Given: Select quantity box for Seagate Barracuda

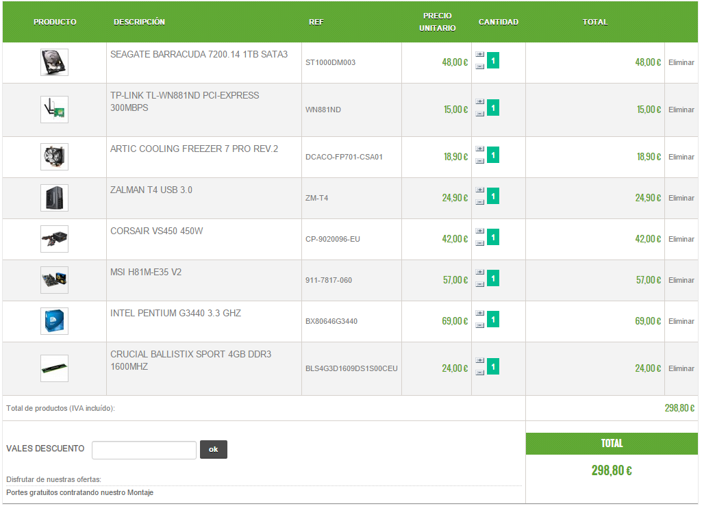Looking at the screenshot, I should [493, 60].
